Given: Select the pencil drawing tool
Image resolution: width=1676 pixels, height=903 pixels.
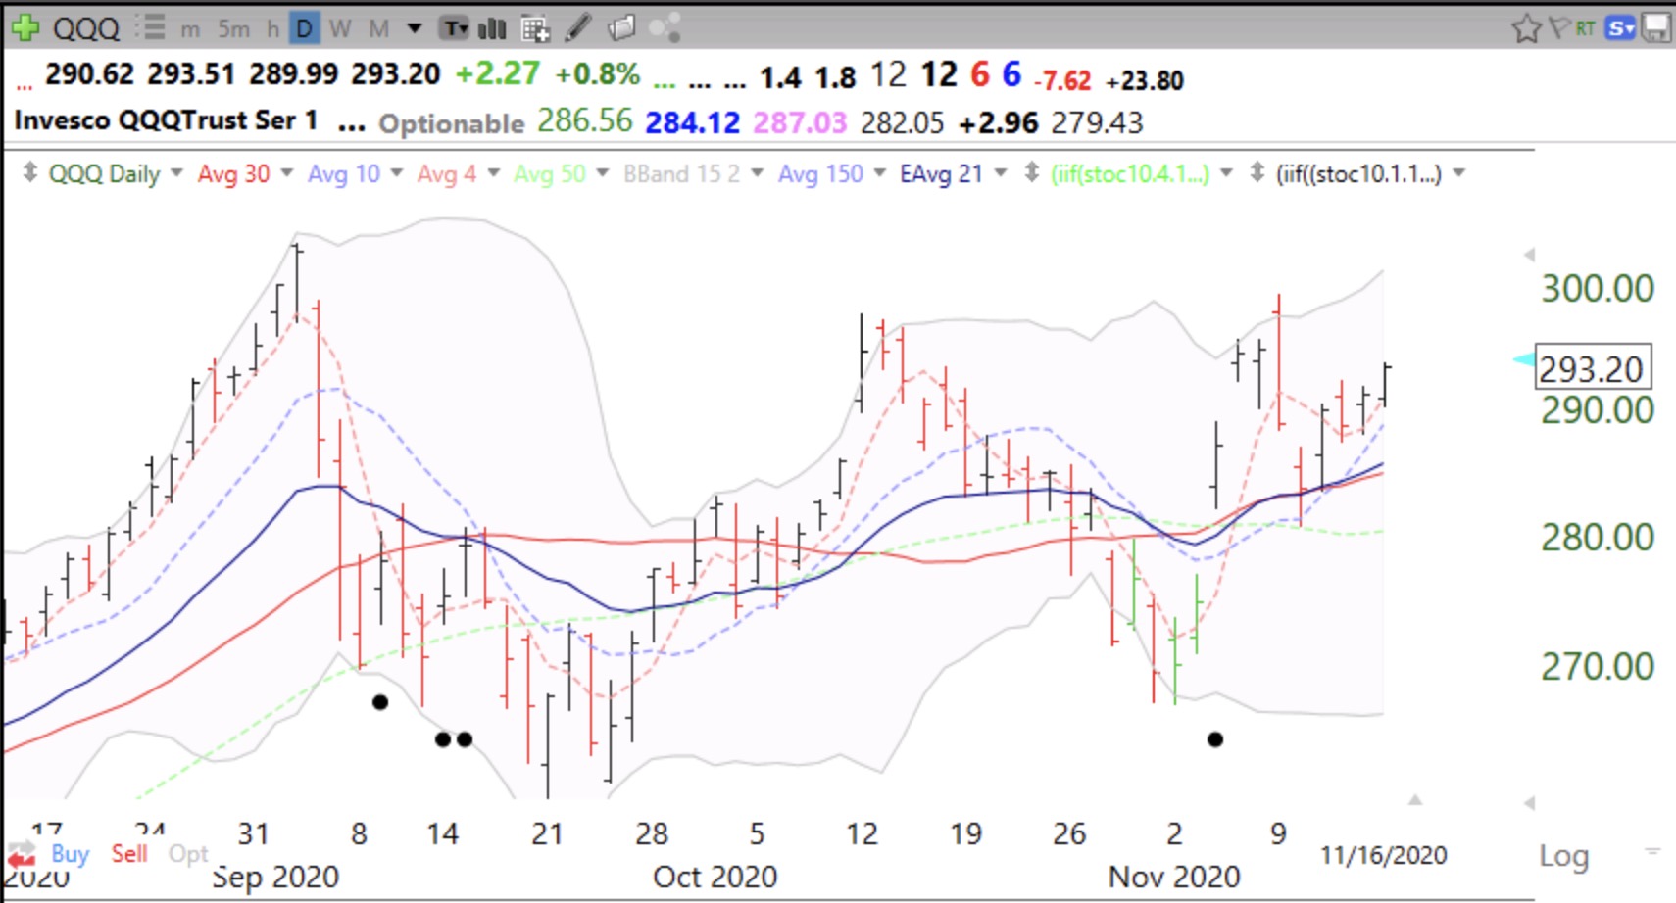Looking at the screenshot, I should coord(578,27).
